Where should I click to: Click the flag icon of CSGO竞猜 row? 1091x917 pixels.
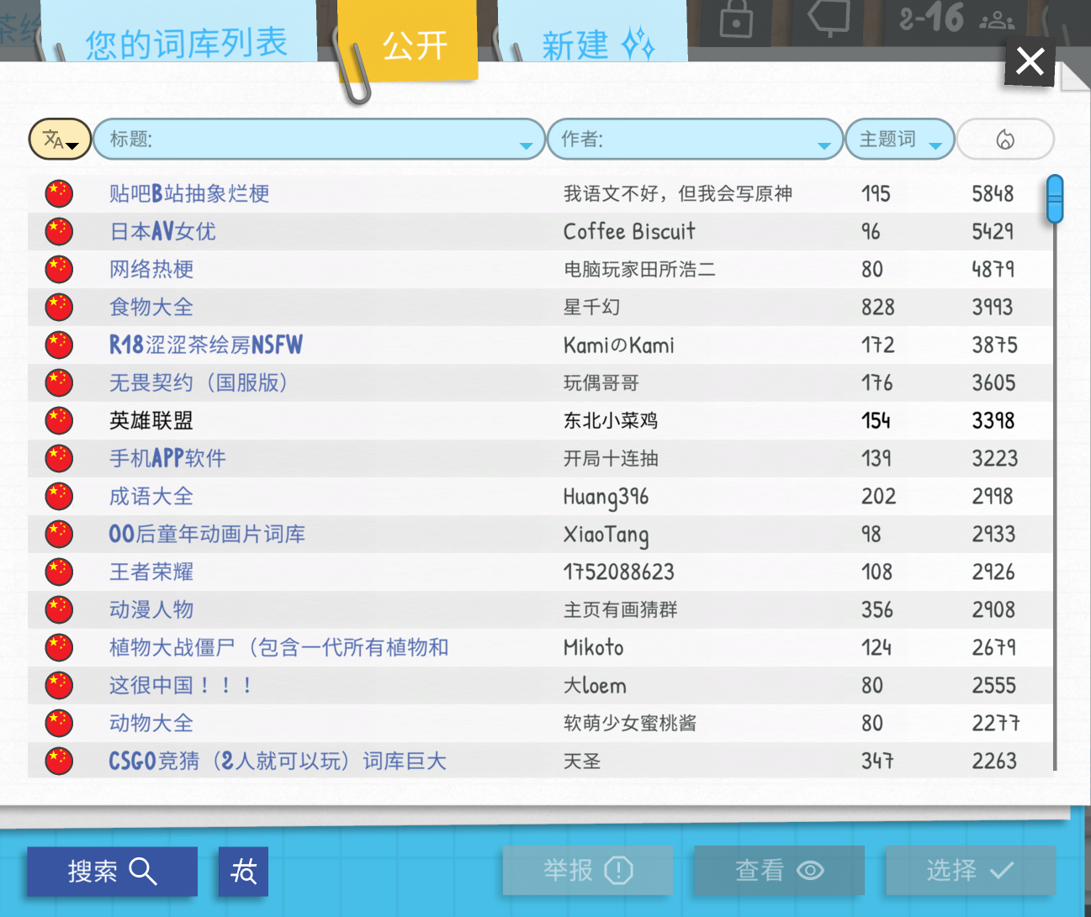[59, 761]
